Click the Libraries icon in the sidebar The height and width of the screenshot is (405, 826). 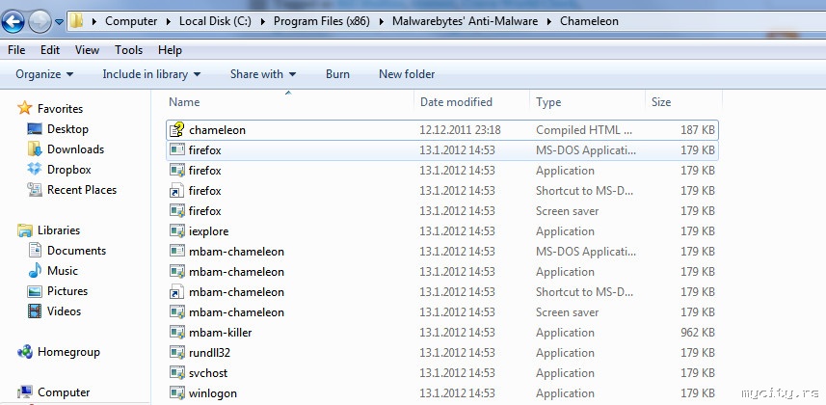25,230
